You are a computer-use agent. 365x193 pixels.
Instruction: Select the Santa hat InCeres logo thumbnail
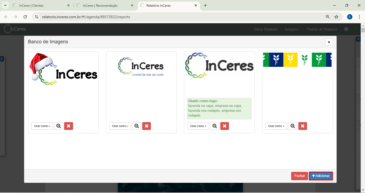(x=63, y=69)
